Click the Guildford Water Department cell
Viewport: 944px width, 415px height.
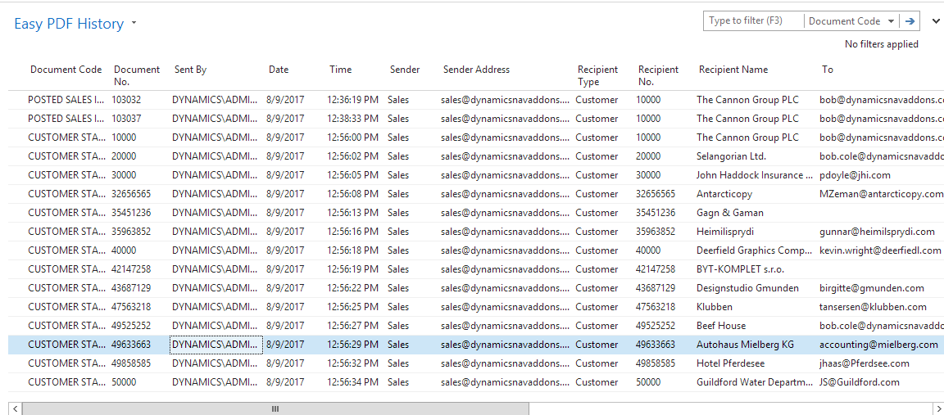pos(754,382)
